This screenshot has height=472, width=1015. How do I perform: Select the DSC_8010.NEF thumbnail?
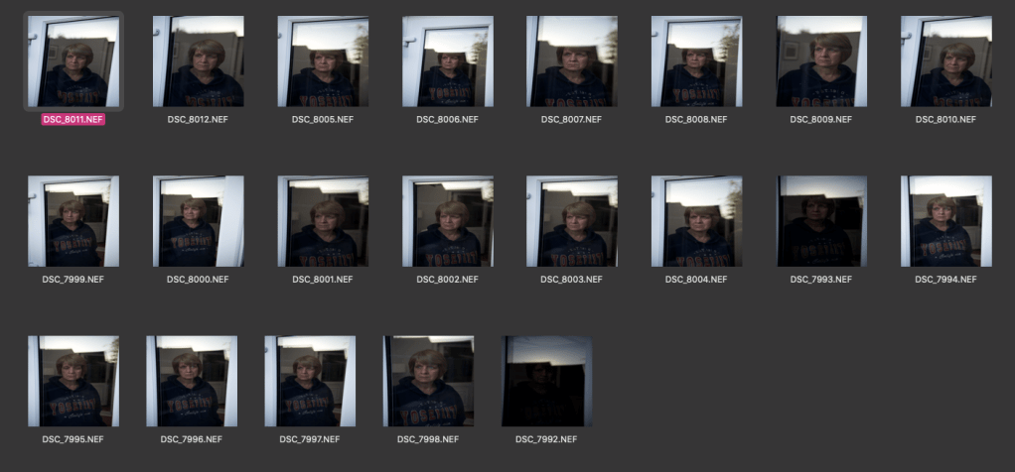tap(945, 61)
